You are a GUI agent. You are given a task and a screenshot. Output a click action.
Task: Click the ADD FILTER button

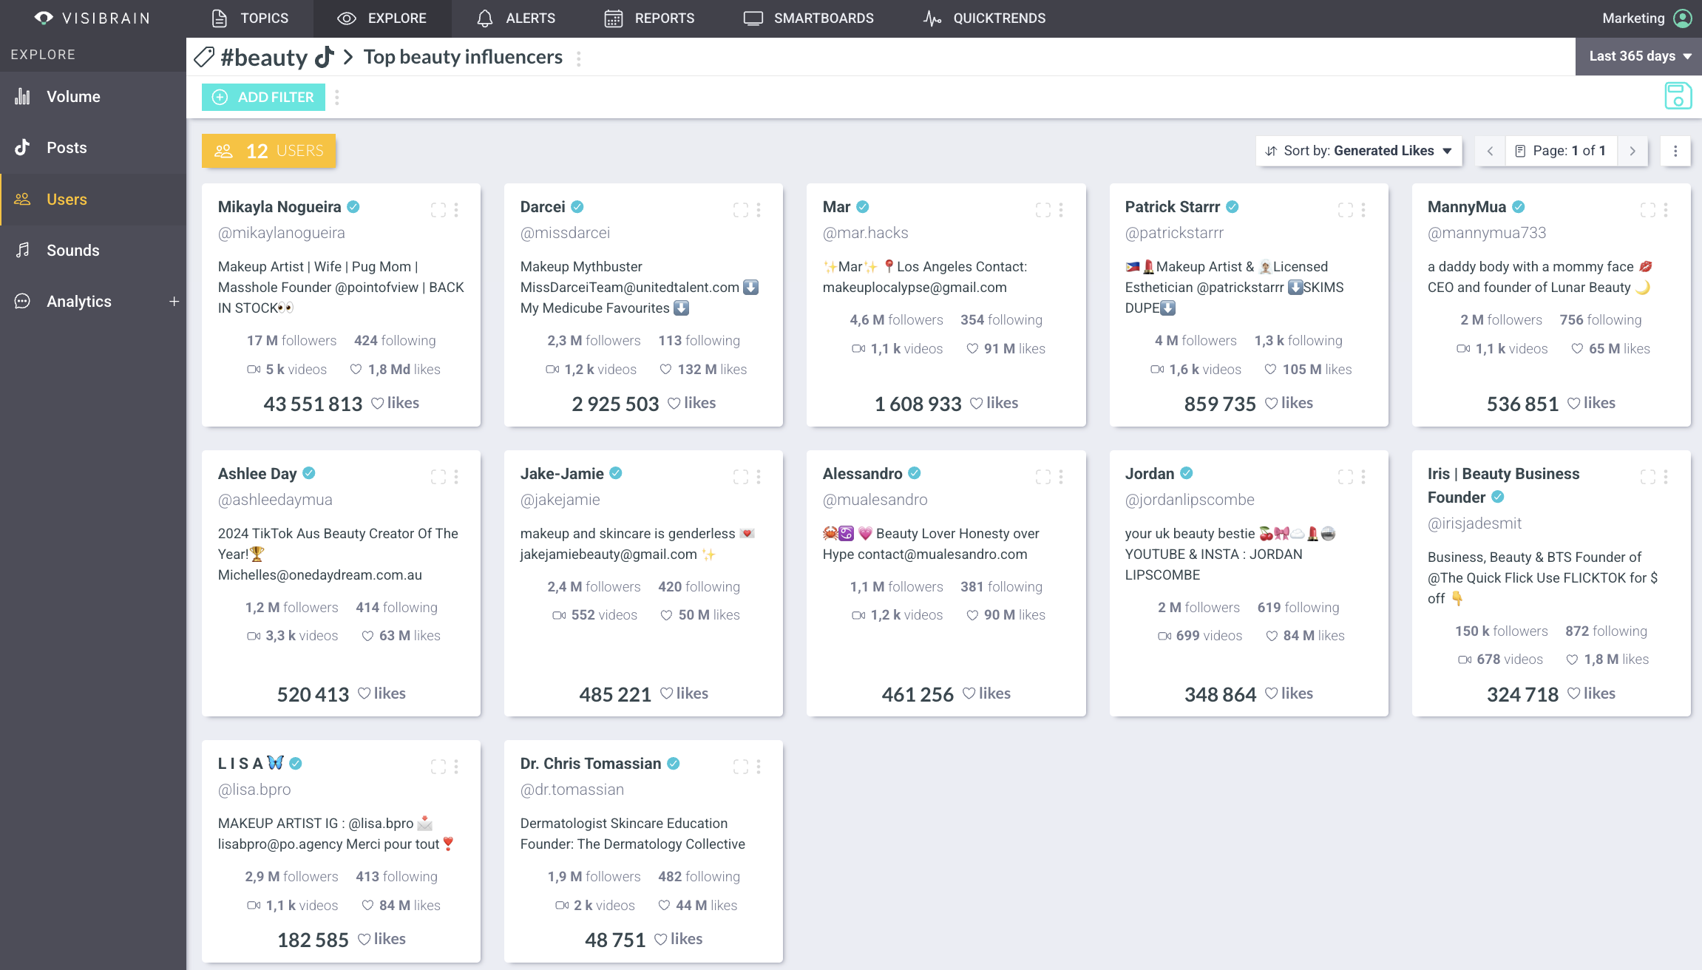tap(263, 97)
